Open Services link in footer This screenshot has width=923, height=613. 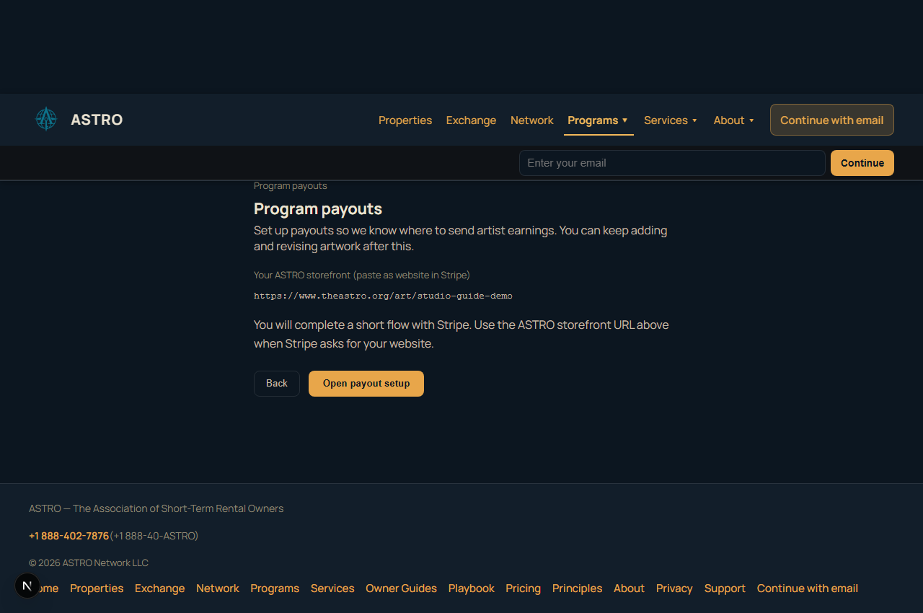click(332, 588)
